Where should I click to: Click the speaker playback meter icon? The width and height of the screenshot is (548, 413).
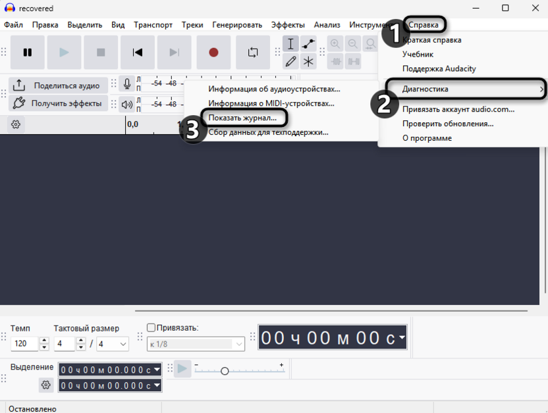[127, 104]
